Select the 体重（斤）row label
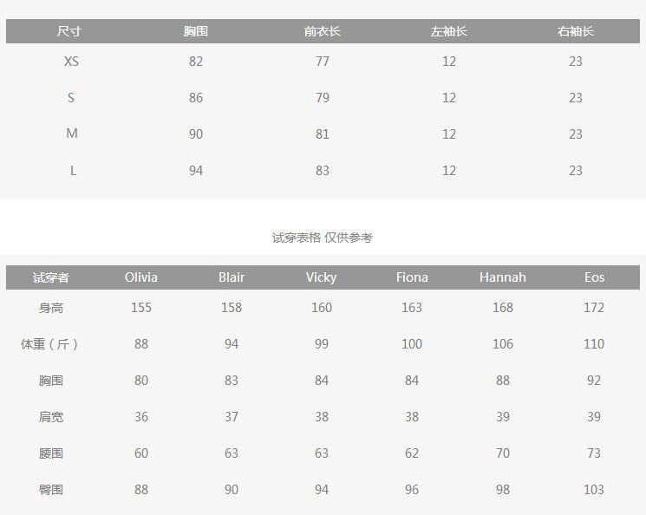 tap(51, 344)
